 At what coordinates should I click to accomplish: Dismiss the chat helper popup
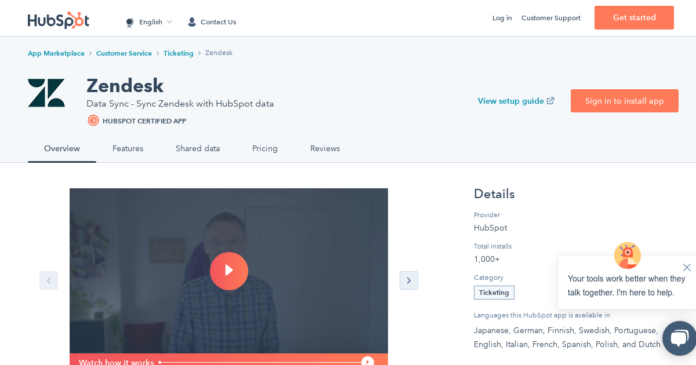point(687,267)
